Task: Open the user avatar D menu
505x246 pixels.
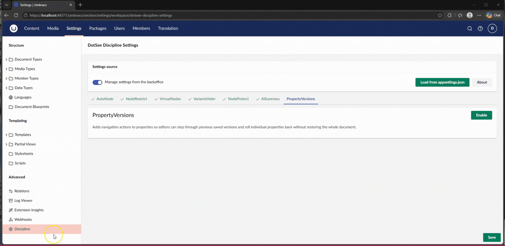Action: pyautogui.click(x=492, y=28)
